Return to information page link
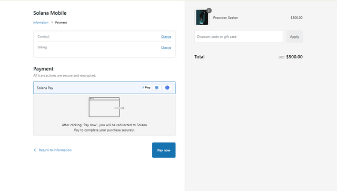The height and width of the screenshot is (191, 337). (55, 150)
